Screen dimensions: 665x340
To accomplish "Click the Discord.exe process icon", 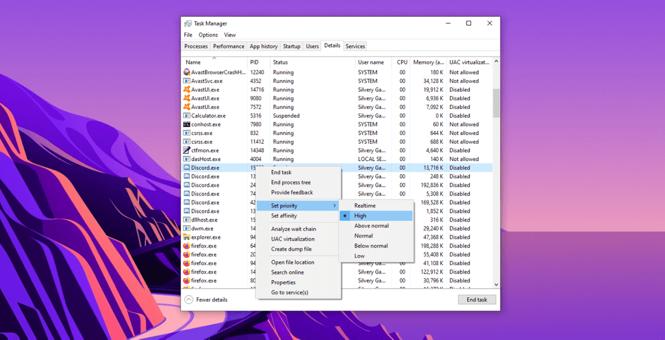I will click(x=187, y=167).
